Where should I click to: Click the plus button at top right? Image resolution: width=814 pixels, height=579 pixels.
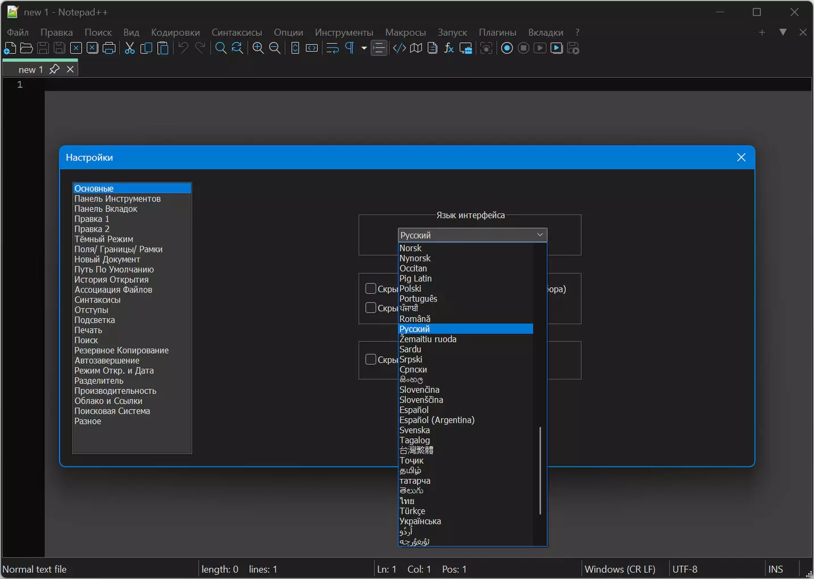762,32
